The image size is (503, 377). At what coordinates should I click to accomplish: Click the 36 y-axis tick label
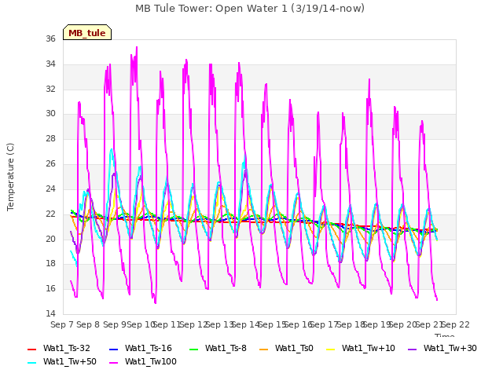50,38
